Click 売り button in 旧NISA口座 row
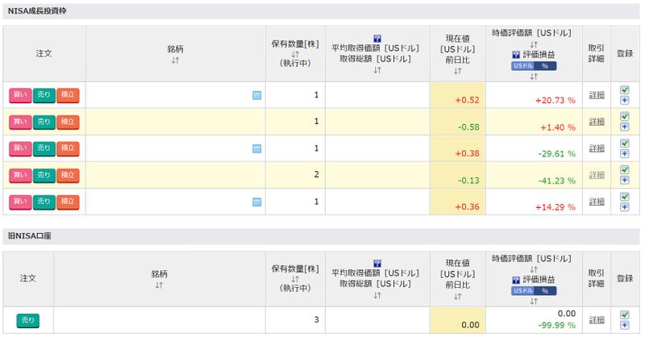 27,320
